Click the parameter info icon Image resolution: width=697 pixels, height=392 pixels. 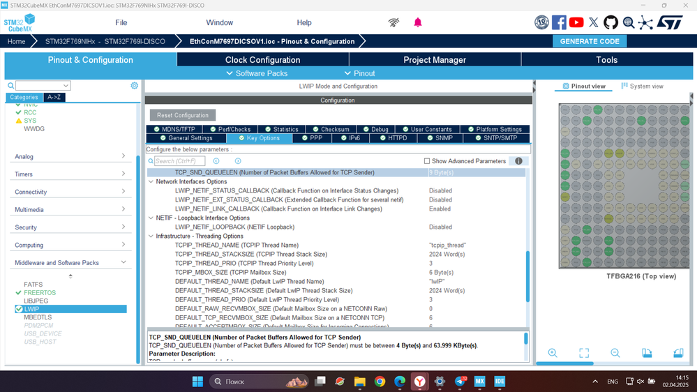(519, 161)
